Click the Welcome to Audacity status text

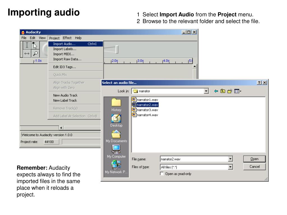click(47, 135)
